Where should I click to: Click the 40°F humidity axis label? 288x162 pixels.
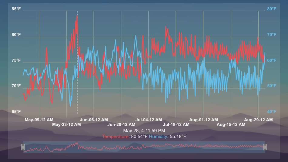tap(272, 112)
